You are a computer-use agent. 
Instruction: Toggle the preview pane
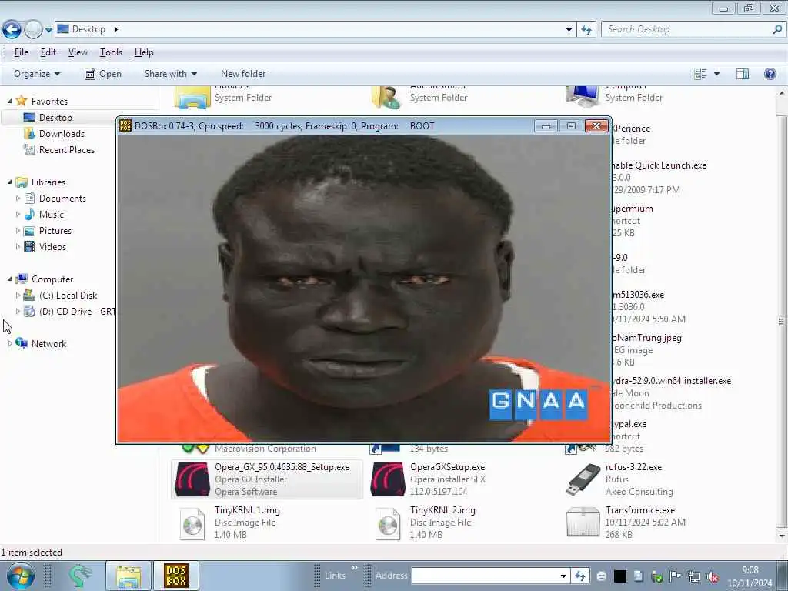tap(743, 74)
